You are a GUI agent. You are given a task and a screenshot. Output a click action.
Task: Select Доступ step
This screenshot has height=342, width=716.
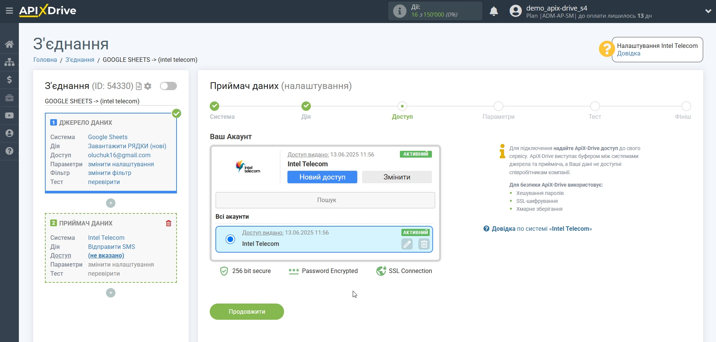[402, 106]
